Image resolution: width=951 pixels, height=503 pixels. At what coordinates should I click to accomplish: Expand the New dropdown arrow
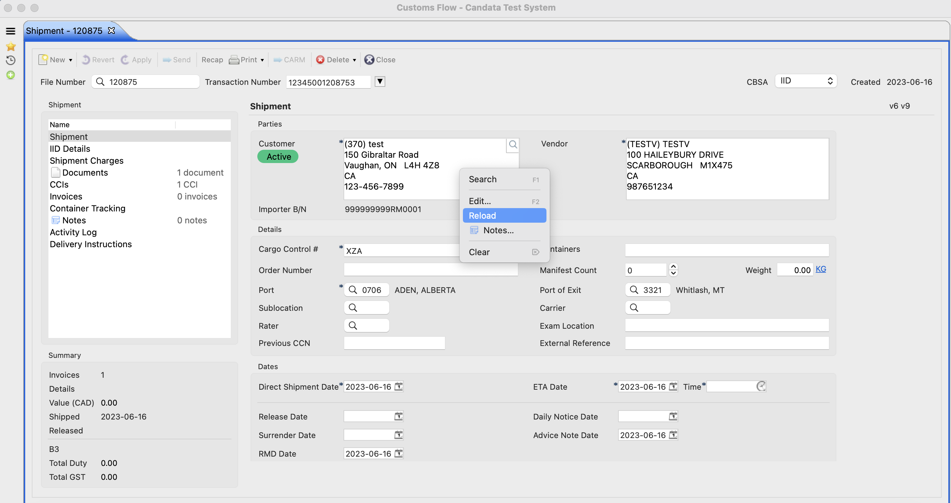[71, 60]
